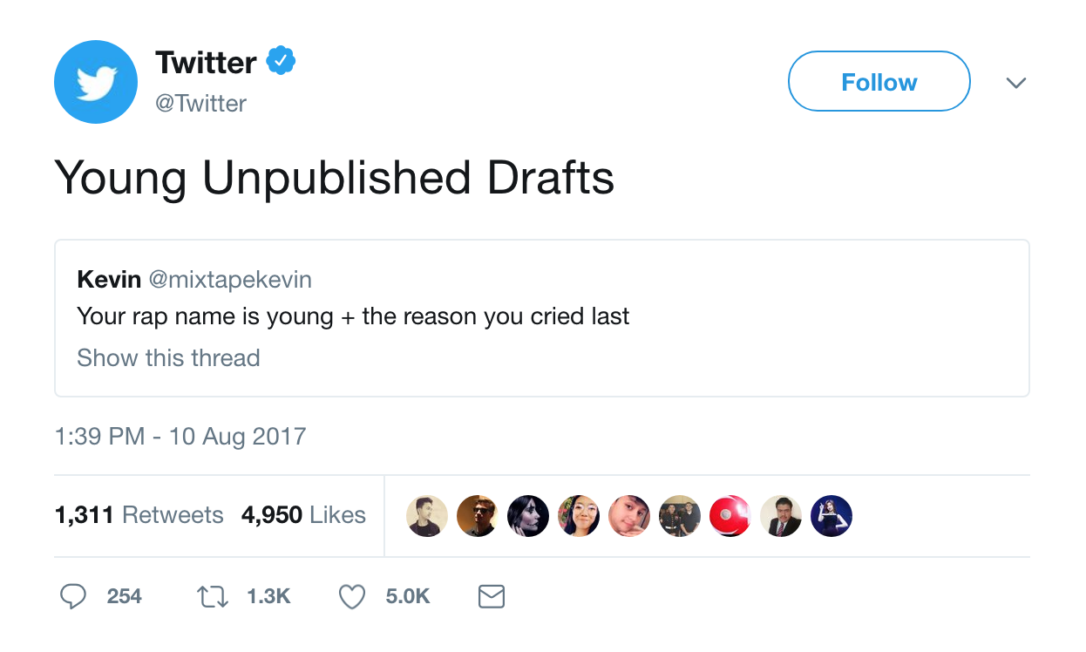
Task: Click the liker avatar with glasses
Action: [x=579, y=516]
